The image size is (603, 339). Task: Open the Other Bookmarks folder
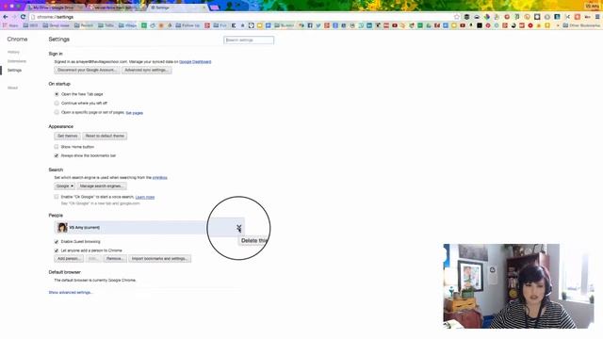581,25
